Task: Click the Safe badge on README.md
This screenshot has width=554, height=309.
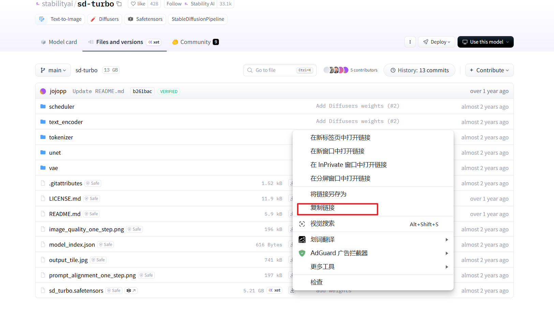Action: [x=91, y=214]
